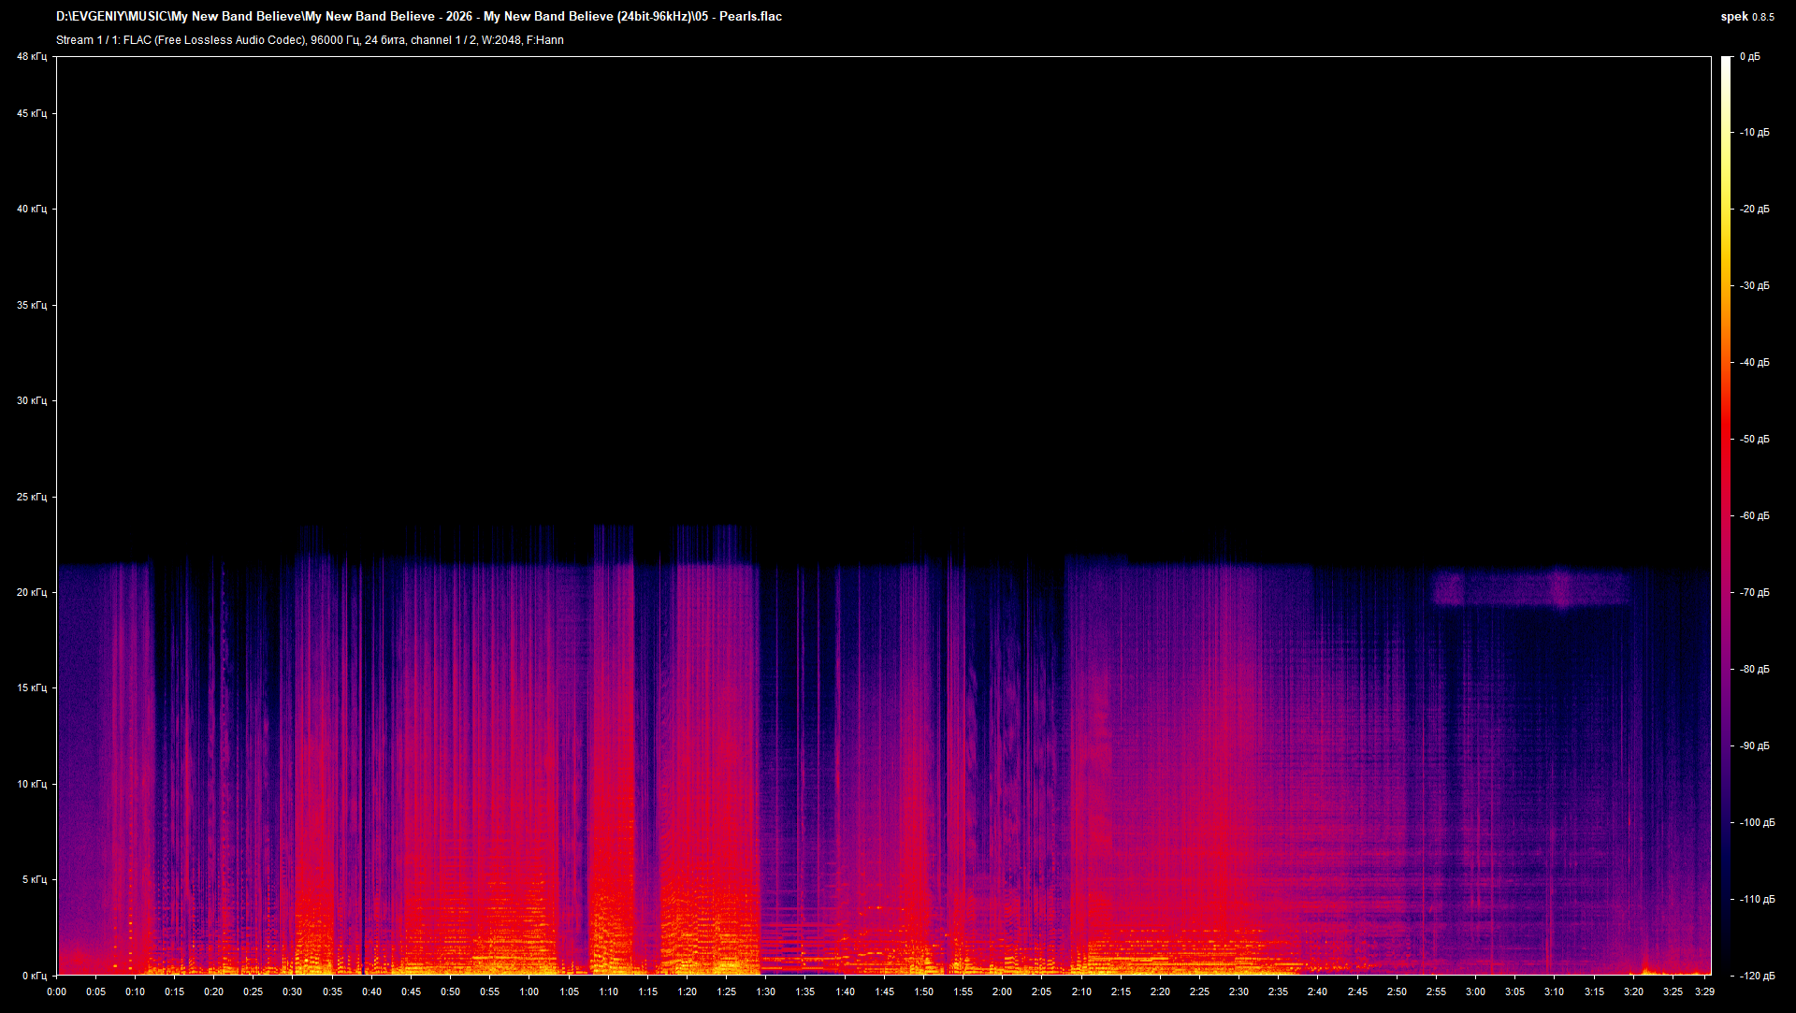Click the 3:29 end time label
1796x1013 pixels.
pyautogui.click(x=1703, y=991)
